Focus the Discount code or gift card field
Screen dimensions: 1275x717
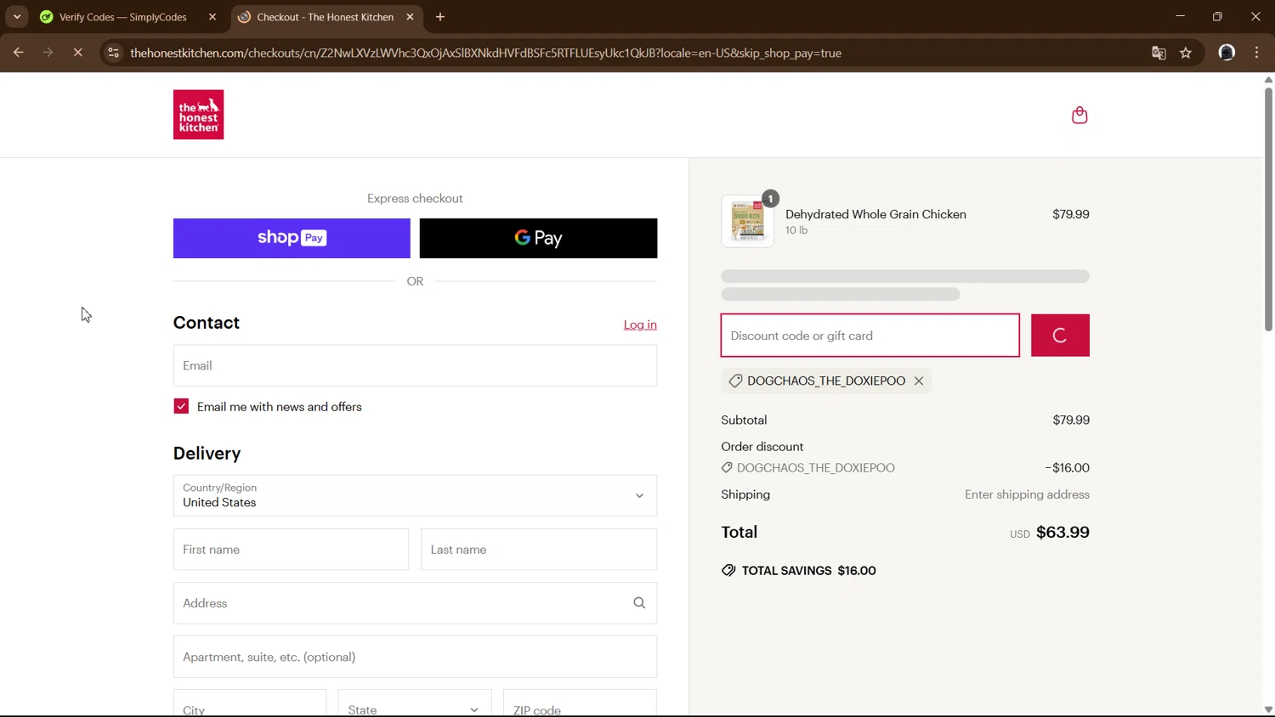point(870,336)
